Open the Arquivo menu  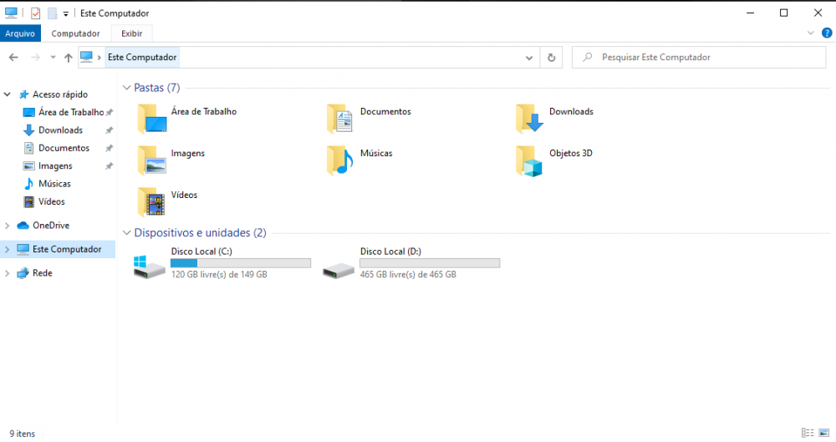coord(20,33)
